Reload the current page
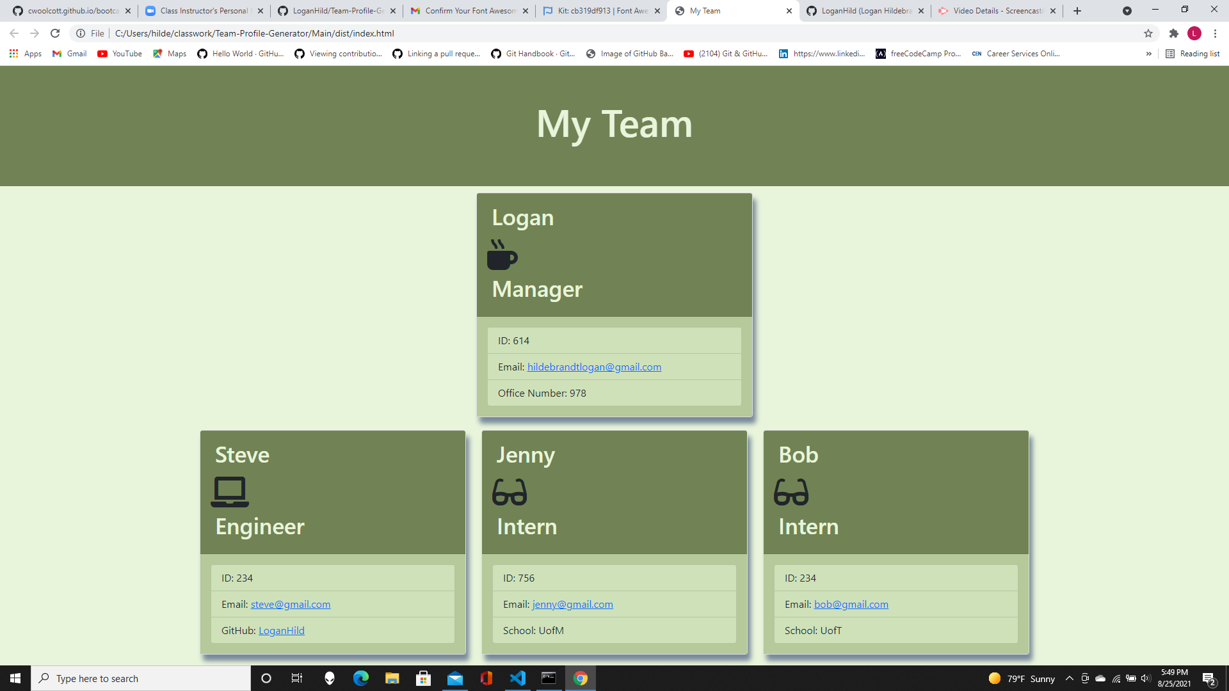Image resolution: width=1229 pixels, height=691 pixels. click(55, 33)
